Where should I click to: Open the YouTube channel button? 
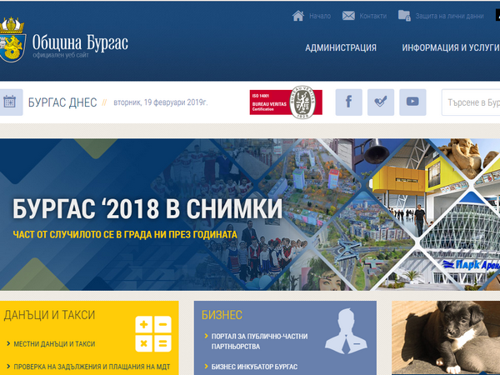pos(412,102)
